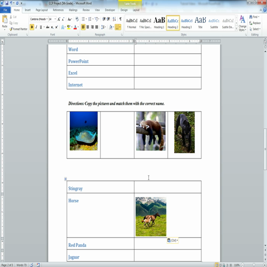Apply the No Spacing style
The image size is (267, 267).
point(145,23)
